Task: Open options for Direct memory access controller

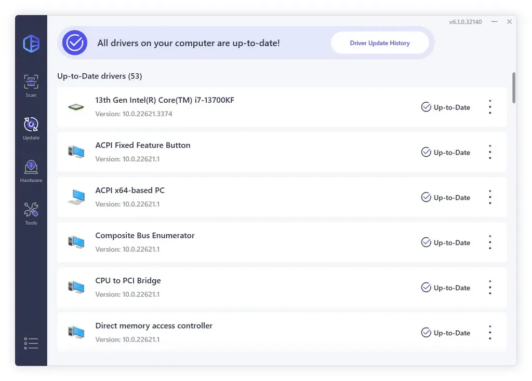Action: pos(490,332)
